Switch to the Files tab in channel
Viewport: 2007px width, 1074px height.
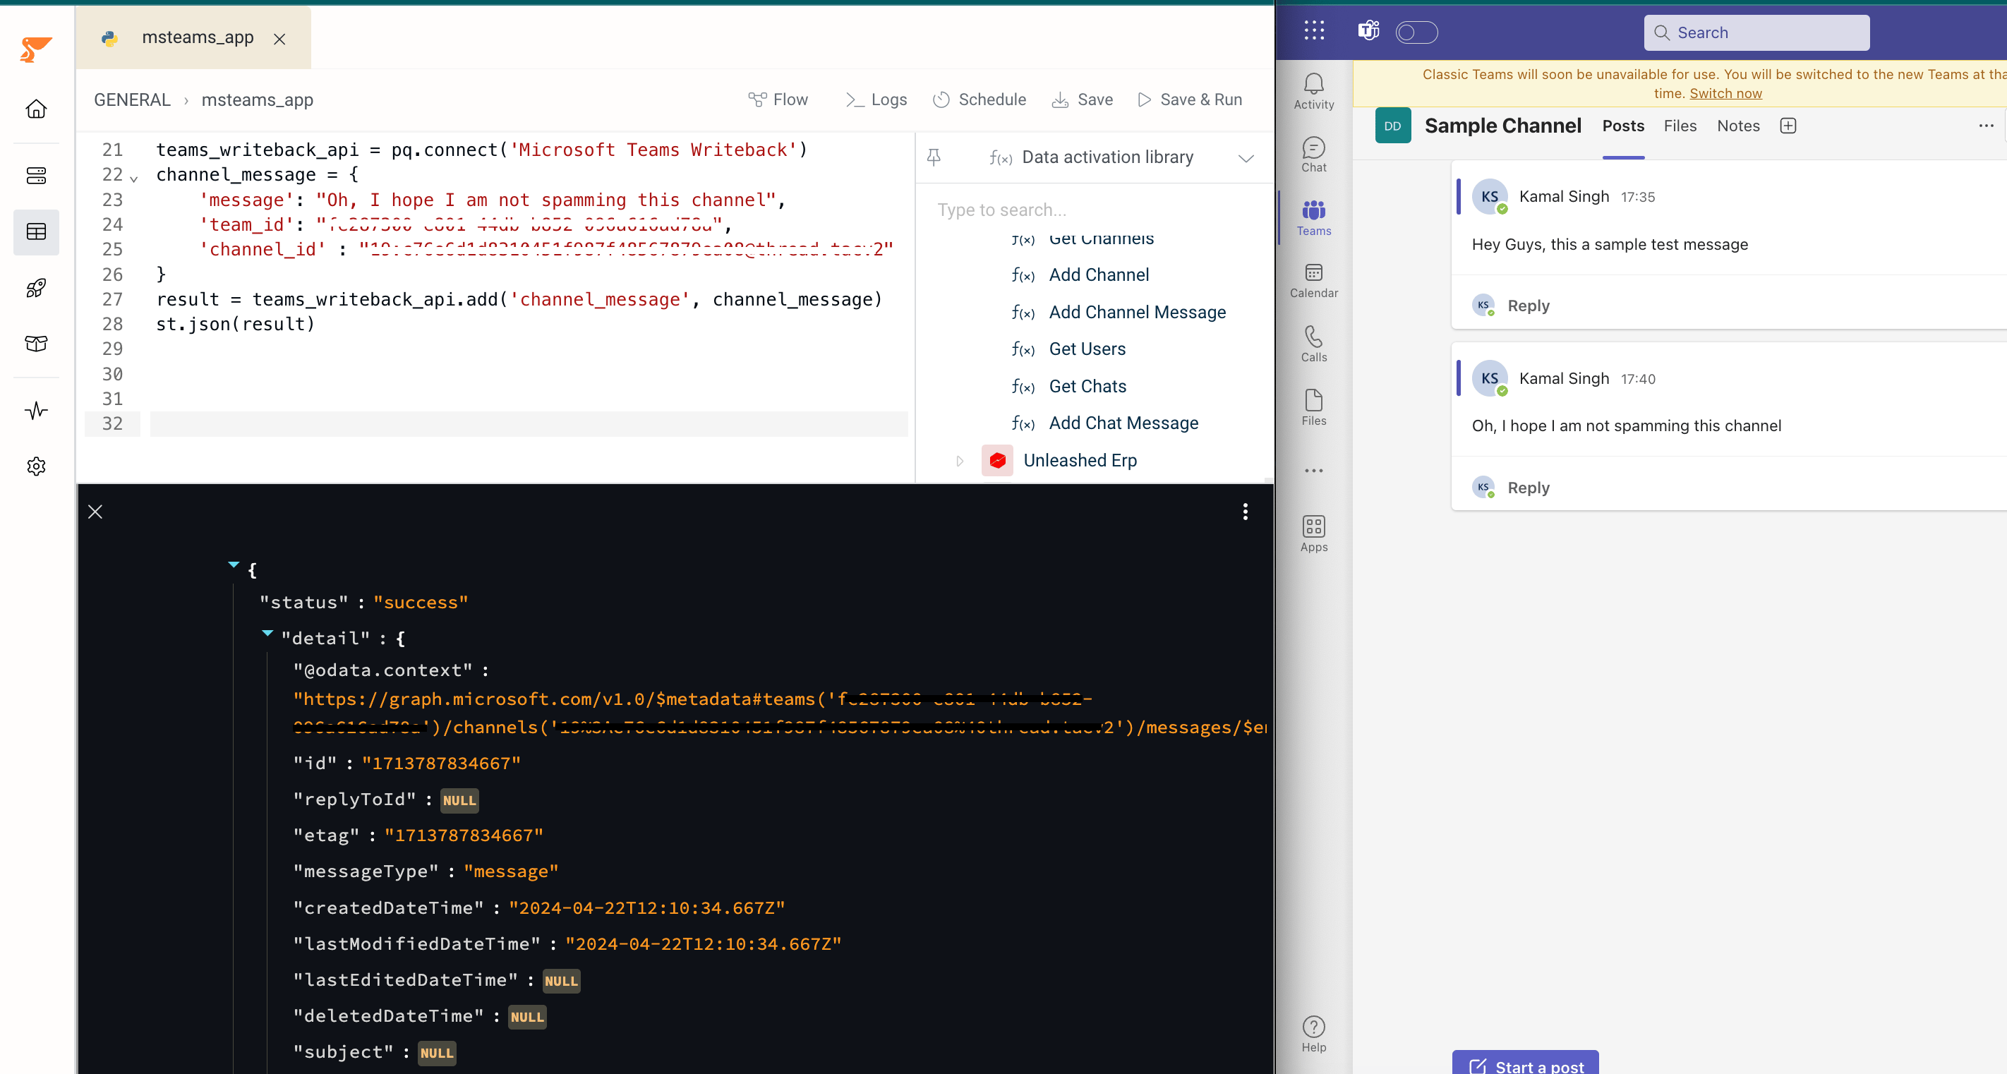coord(1680,126)
